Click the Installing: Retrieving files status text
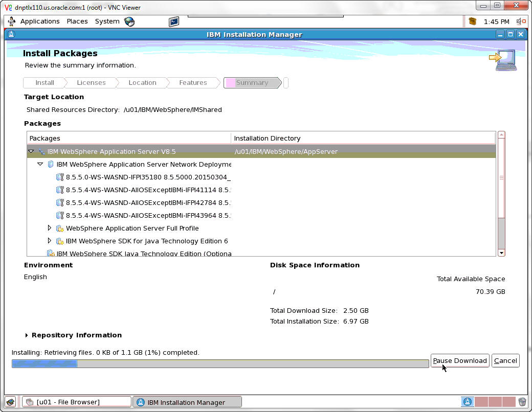Screen dimensions: 532x412 tap(105, 353)
